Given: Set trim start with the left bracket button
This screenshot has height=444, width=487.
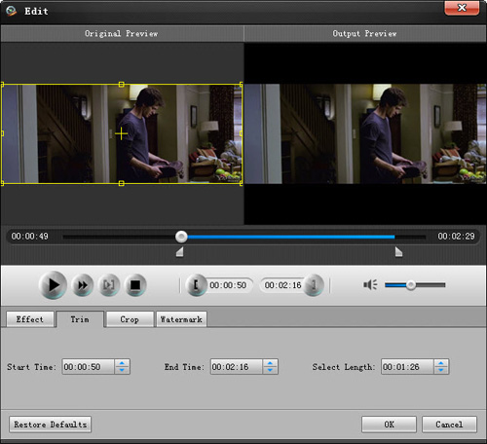Looking at the screenshot, I should click(x=196, y=285).
